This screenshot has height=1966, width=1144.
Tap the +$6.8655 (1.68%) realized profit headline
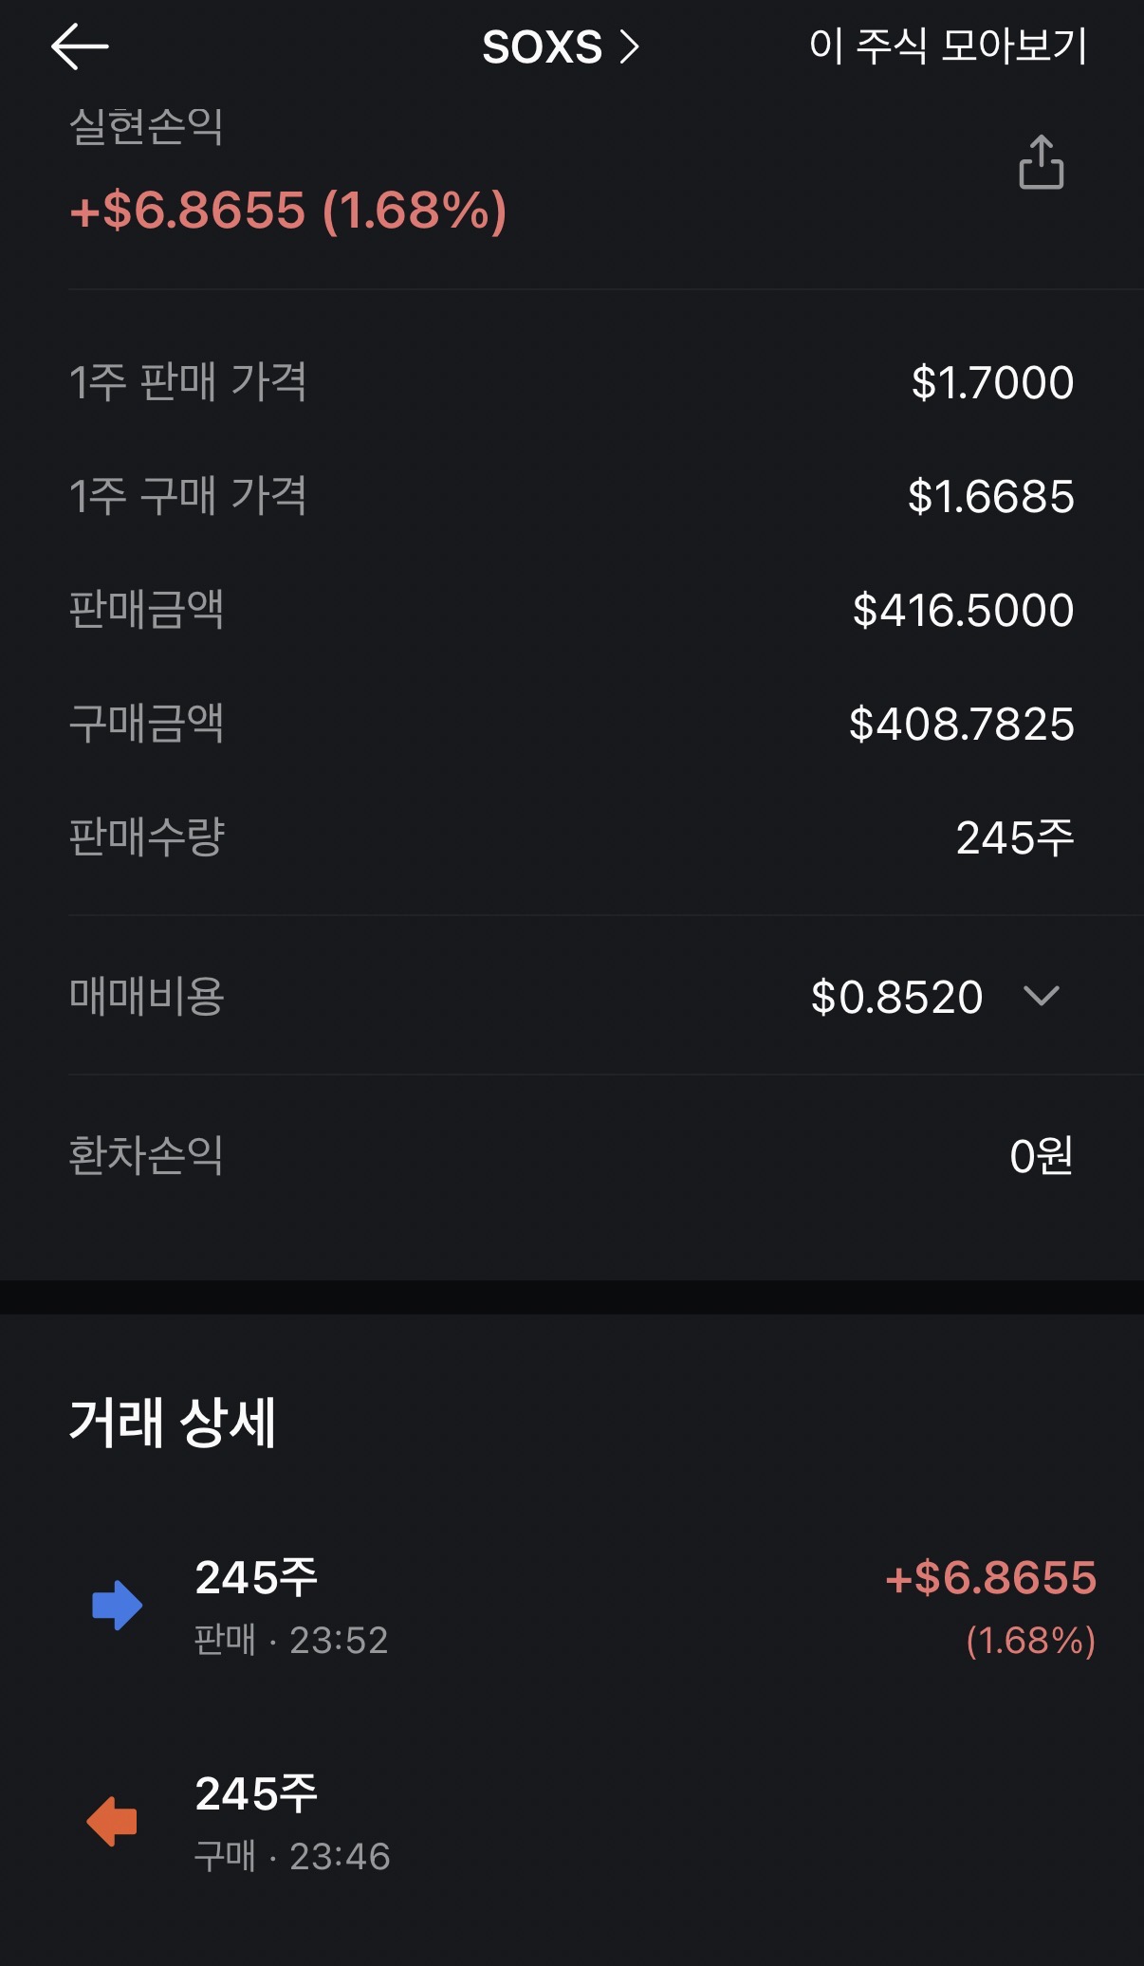coord(288,210)
